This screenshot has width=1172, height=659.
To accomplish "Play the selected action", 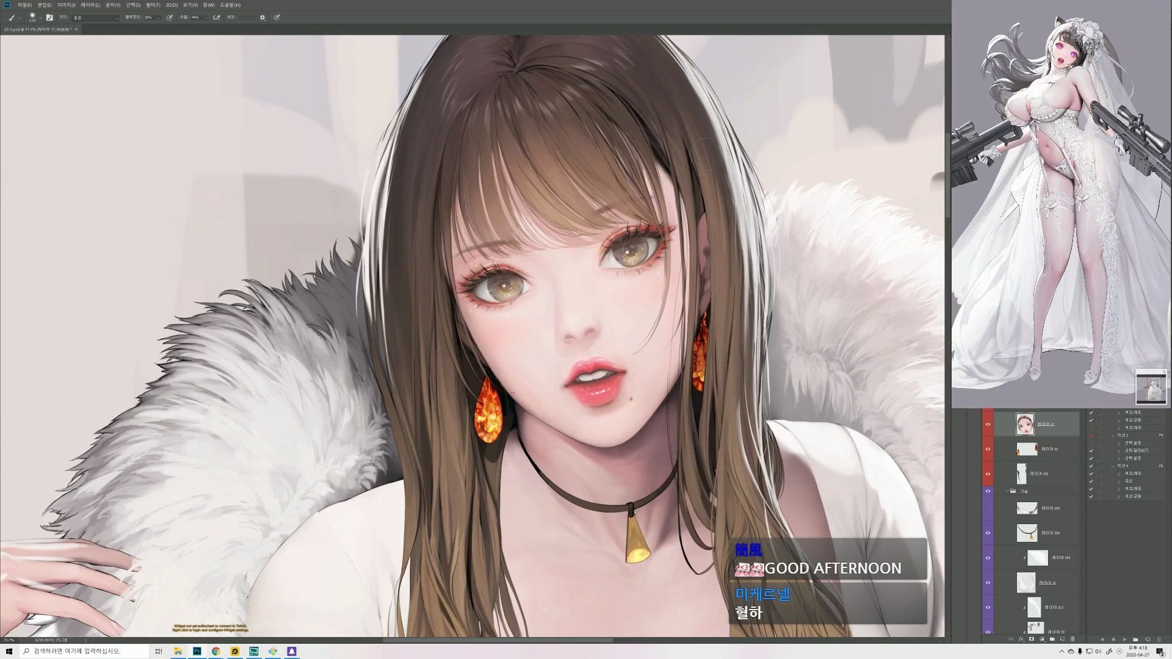I will click(x=1124, y=639).
